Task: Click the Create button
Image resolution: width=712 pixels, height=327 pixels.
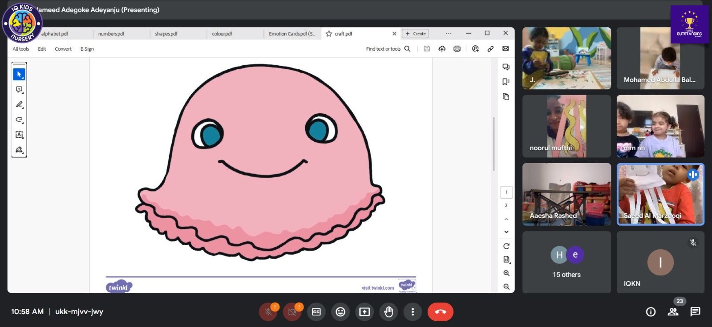Action: (416, 34)
